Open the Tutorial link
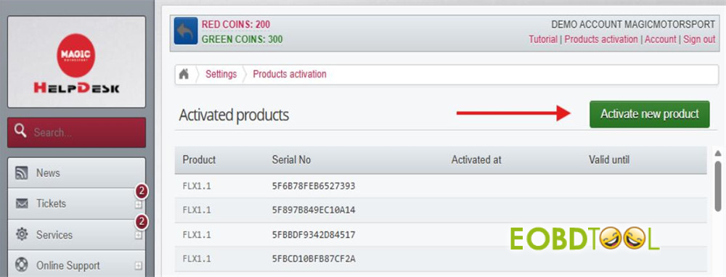The width and height of the screenshot is (726, 277). (x=543, y=39)
